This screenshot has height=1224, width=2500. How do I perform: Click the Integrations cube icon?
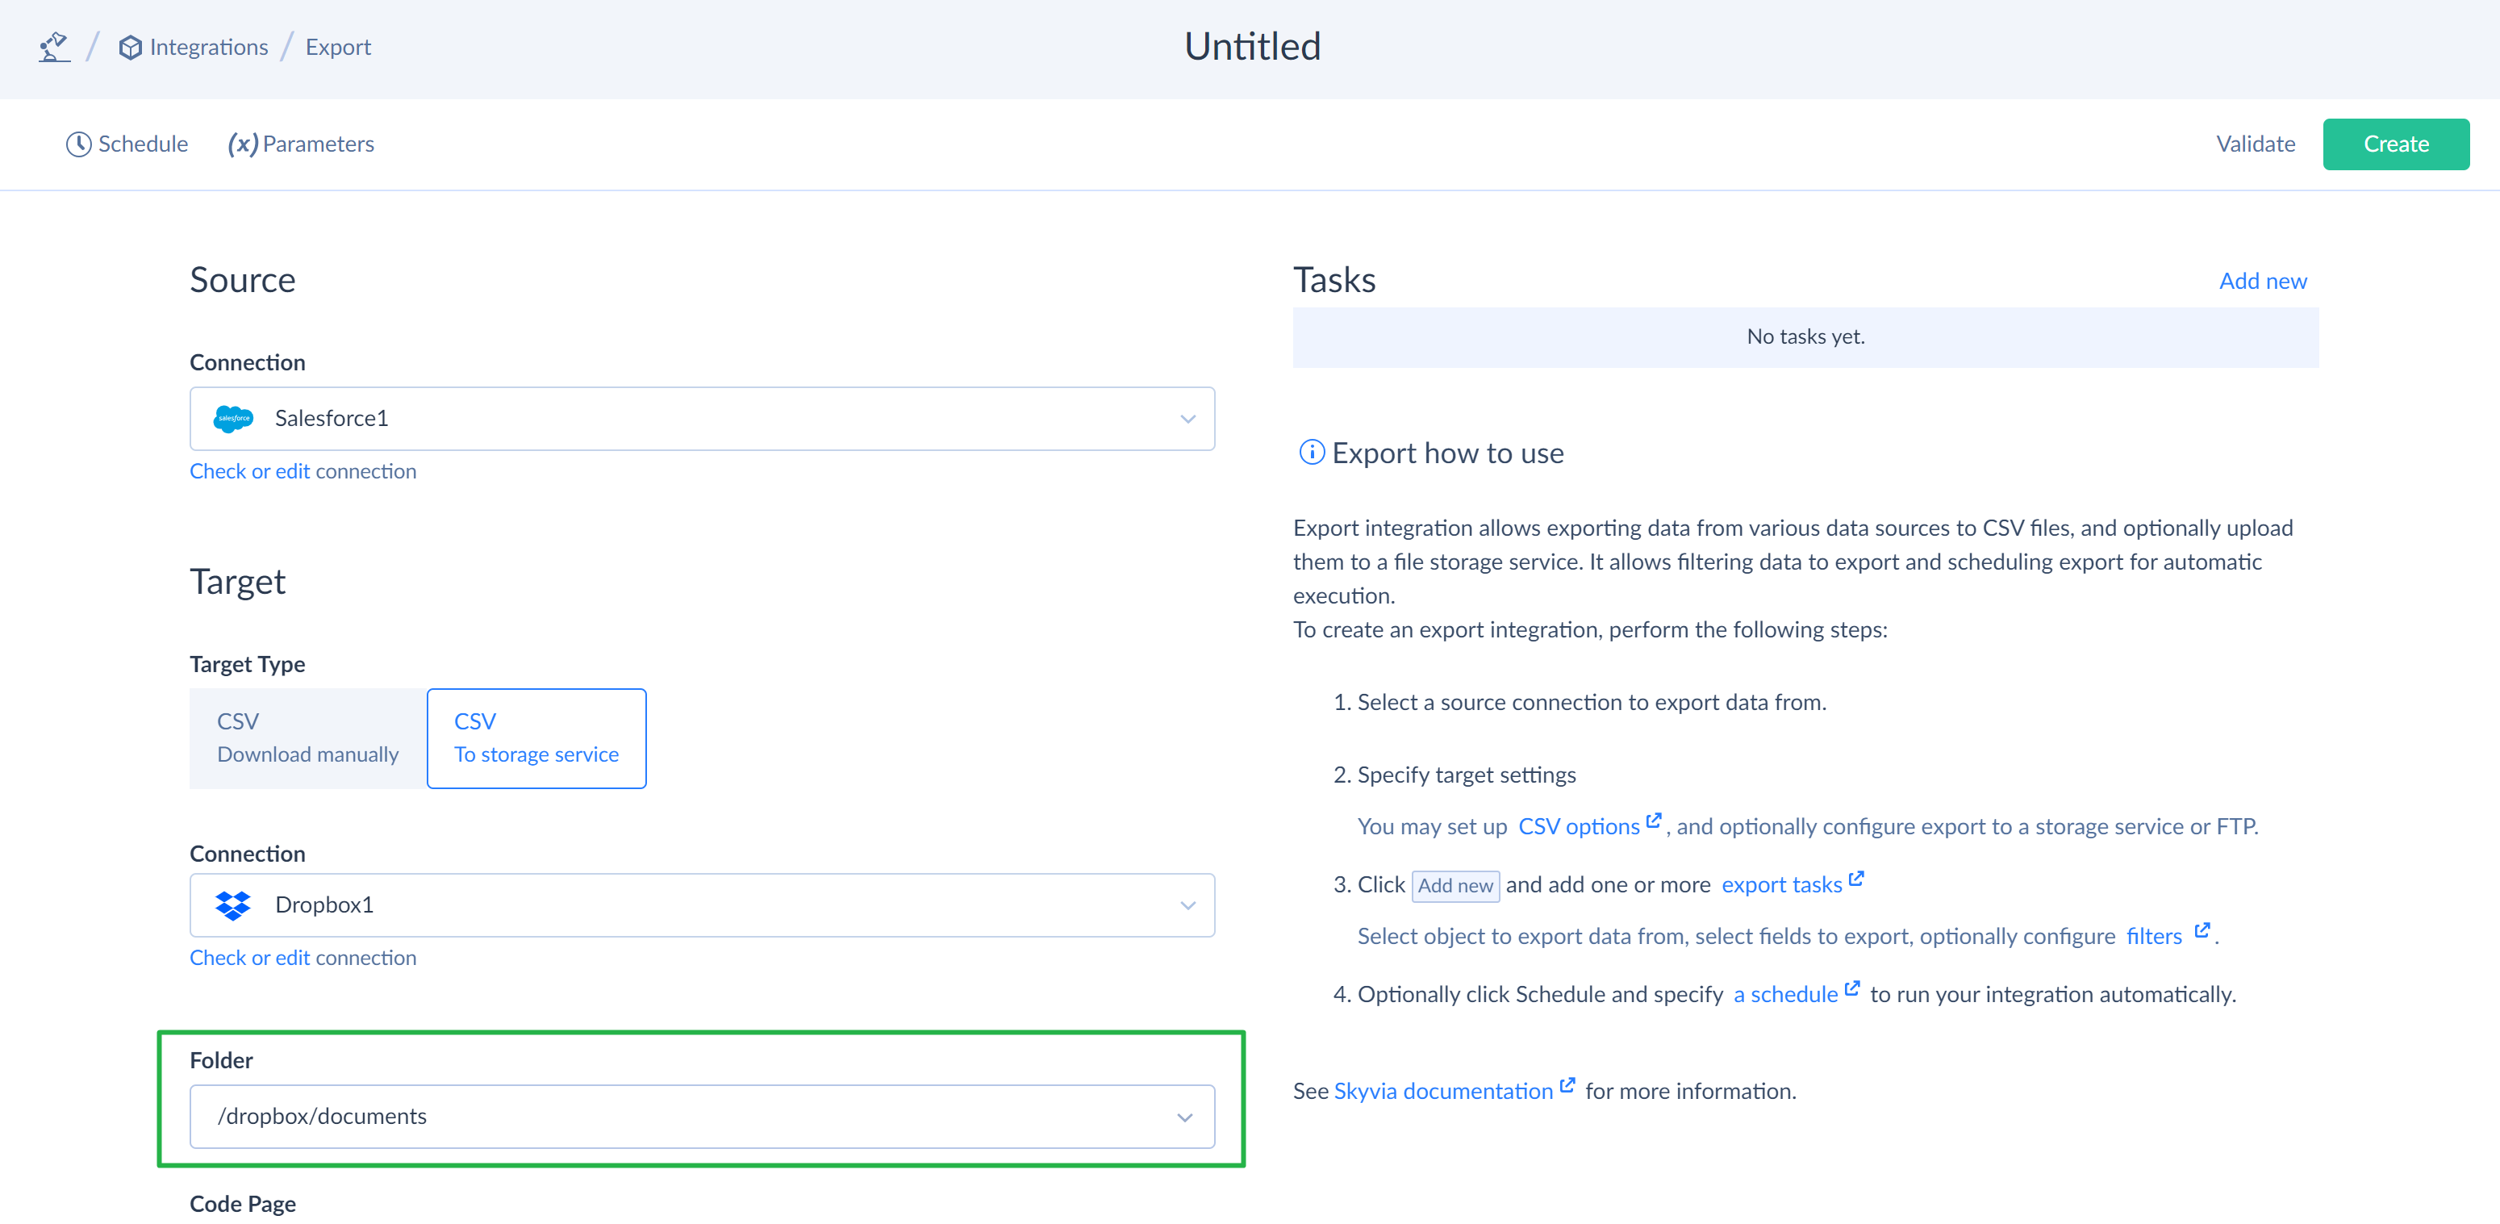click(x=130, y=48)
